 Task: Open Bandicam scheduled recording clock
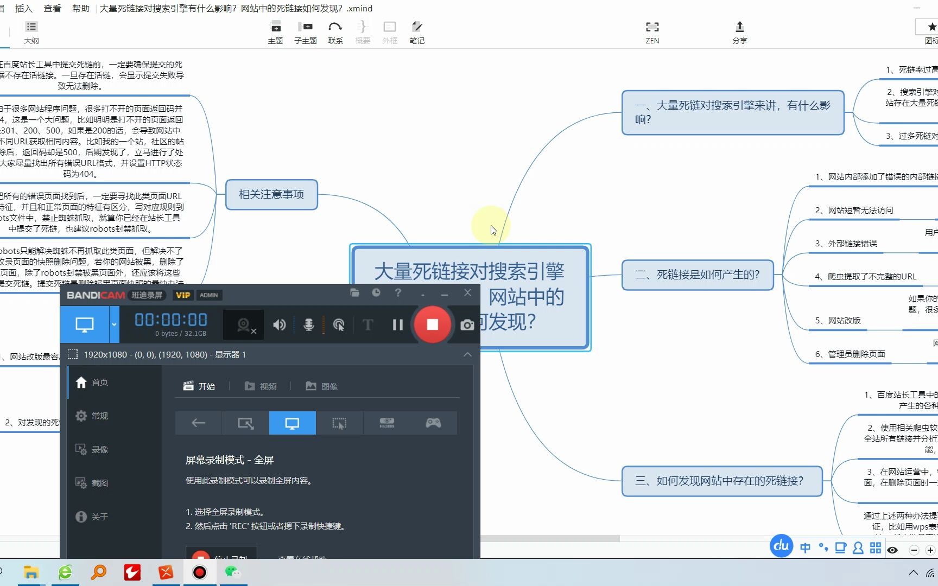click(376, 293)
